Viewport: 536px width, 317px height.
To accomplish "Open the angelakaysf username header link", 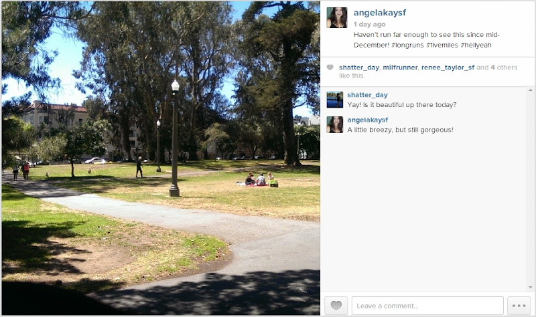I will (x=379, y=13).
